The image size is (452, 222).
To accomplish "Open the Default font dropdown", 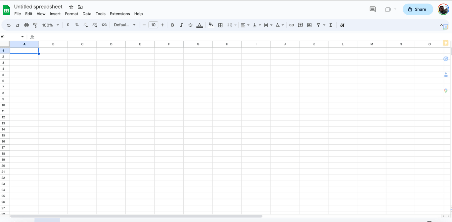I will tap(125, 25).
